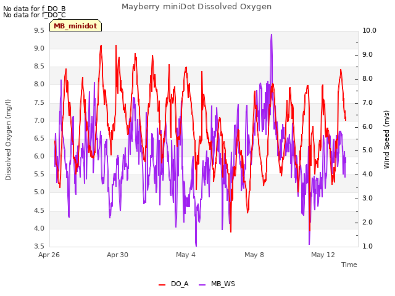Click the purple MB_WS legend swatch

coord(202,285)
